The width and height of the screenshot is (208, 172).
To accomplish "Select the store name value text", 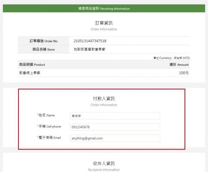I will click(x=89, y=49).
